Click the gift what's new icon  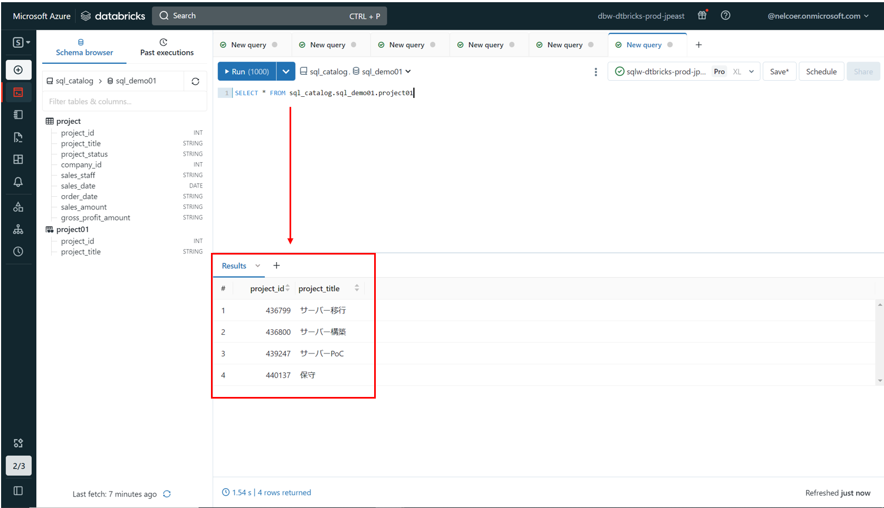(702, 16)
